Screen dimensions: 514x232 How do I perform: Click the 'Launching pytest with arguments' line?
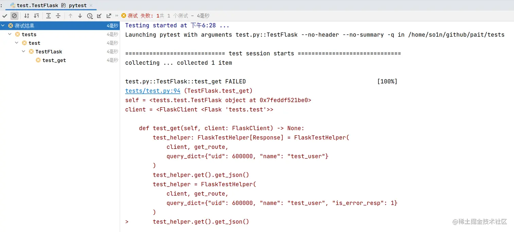[315, 35]
